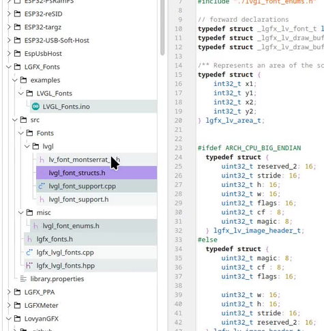
Task: Open lgfx_fonts.h file
Action: pyautogui.click(x=91, y=239)
